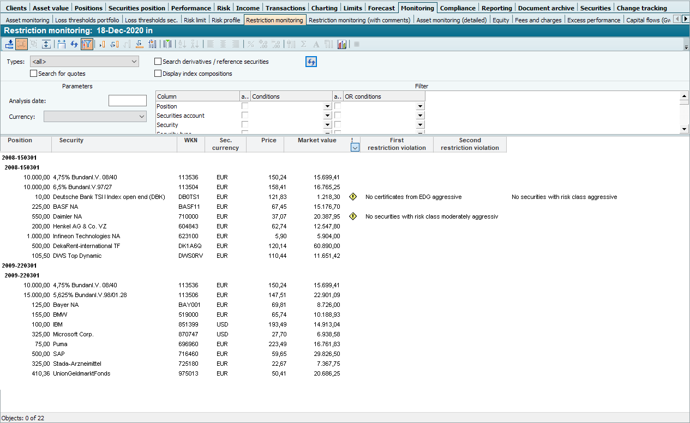Click the warning icon for Deutsche Bank TSI
The width and height of the screenshot is (690, 423).
[353, 197]
